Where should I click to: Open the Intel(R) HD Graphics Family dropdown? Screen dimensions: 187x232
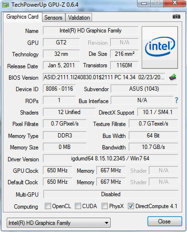click(x=59, y=222)
